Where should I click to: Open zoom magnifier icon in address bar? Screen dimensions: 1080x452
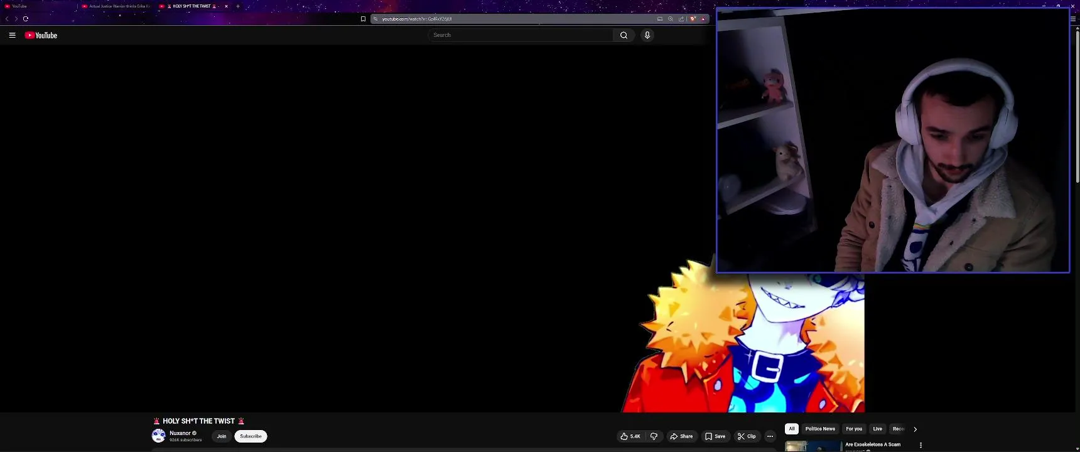(x=671, y=19)
